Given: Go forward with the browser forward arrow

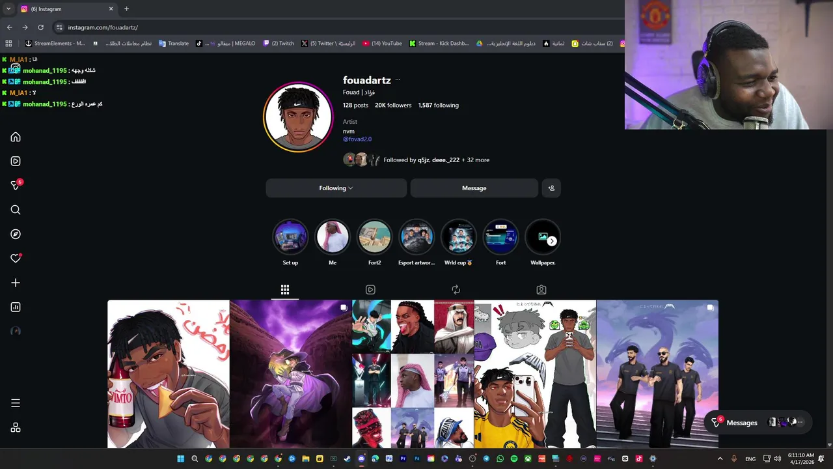Looking at the screenshot, I should point(25,27).
